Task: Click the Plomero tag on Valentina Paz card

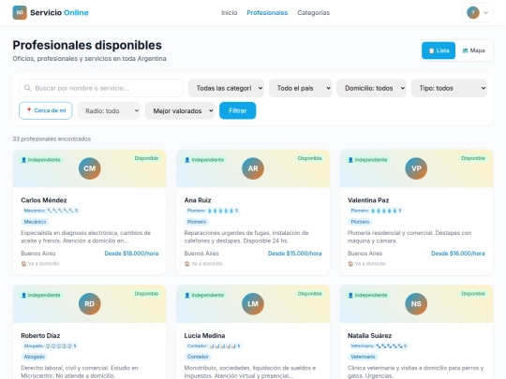Action: (360, 222)
